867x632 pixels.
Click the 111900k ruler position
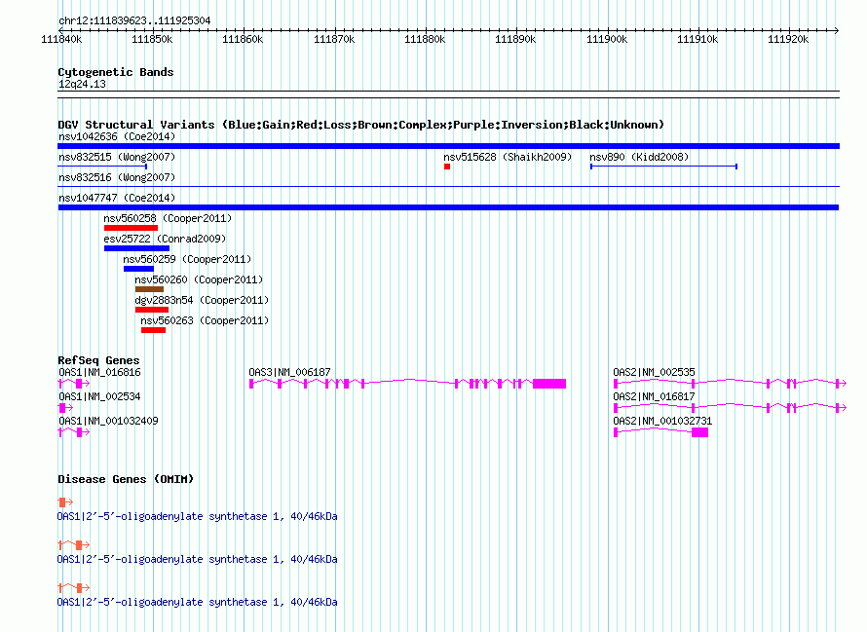(607, 39)
